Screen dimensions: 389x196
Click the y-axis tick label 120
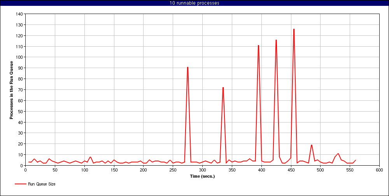pyautogui.click(x=20, y=36)
